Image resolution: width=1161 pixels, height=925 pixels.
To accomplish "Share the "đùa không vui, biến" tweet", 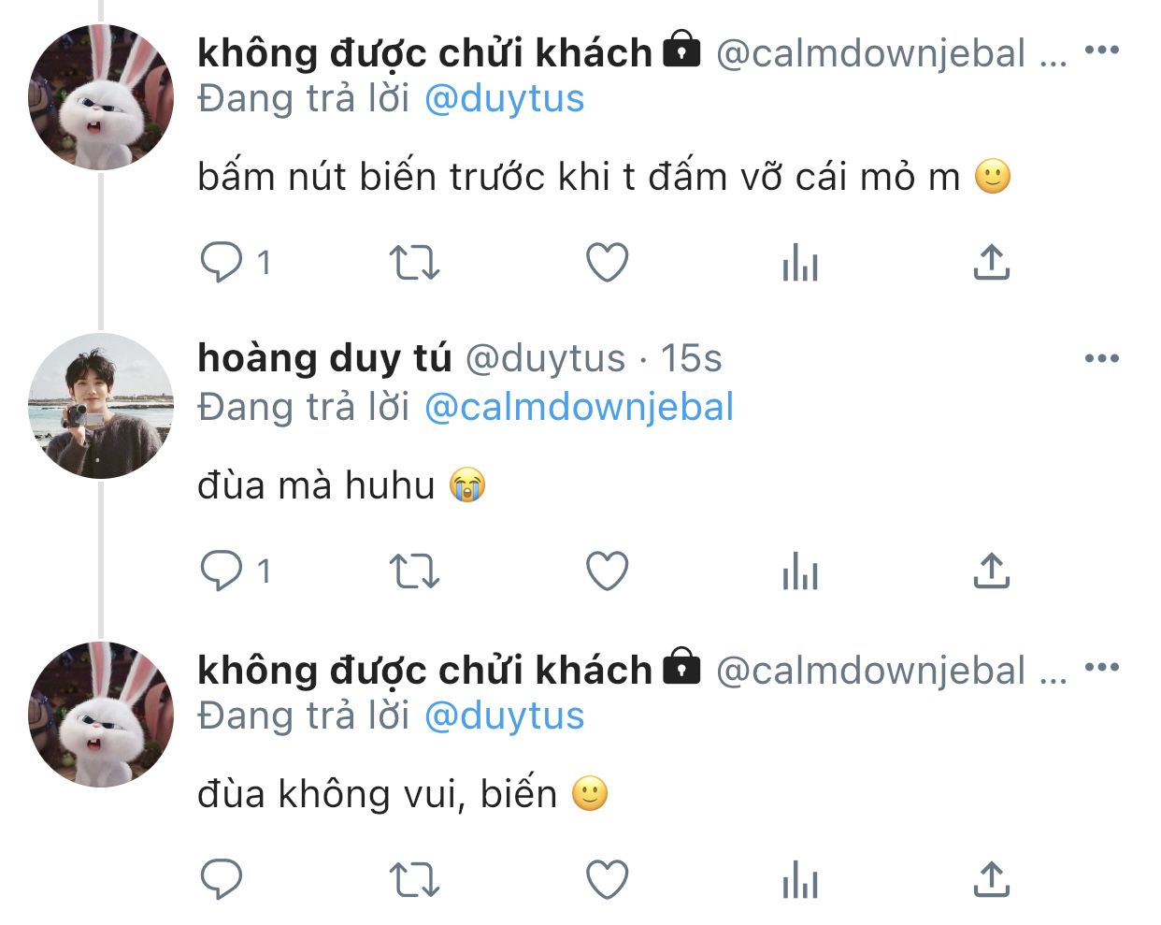I will tap(992, 879).
